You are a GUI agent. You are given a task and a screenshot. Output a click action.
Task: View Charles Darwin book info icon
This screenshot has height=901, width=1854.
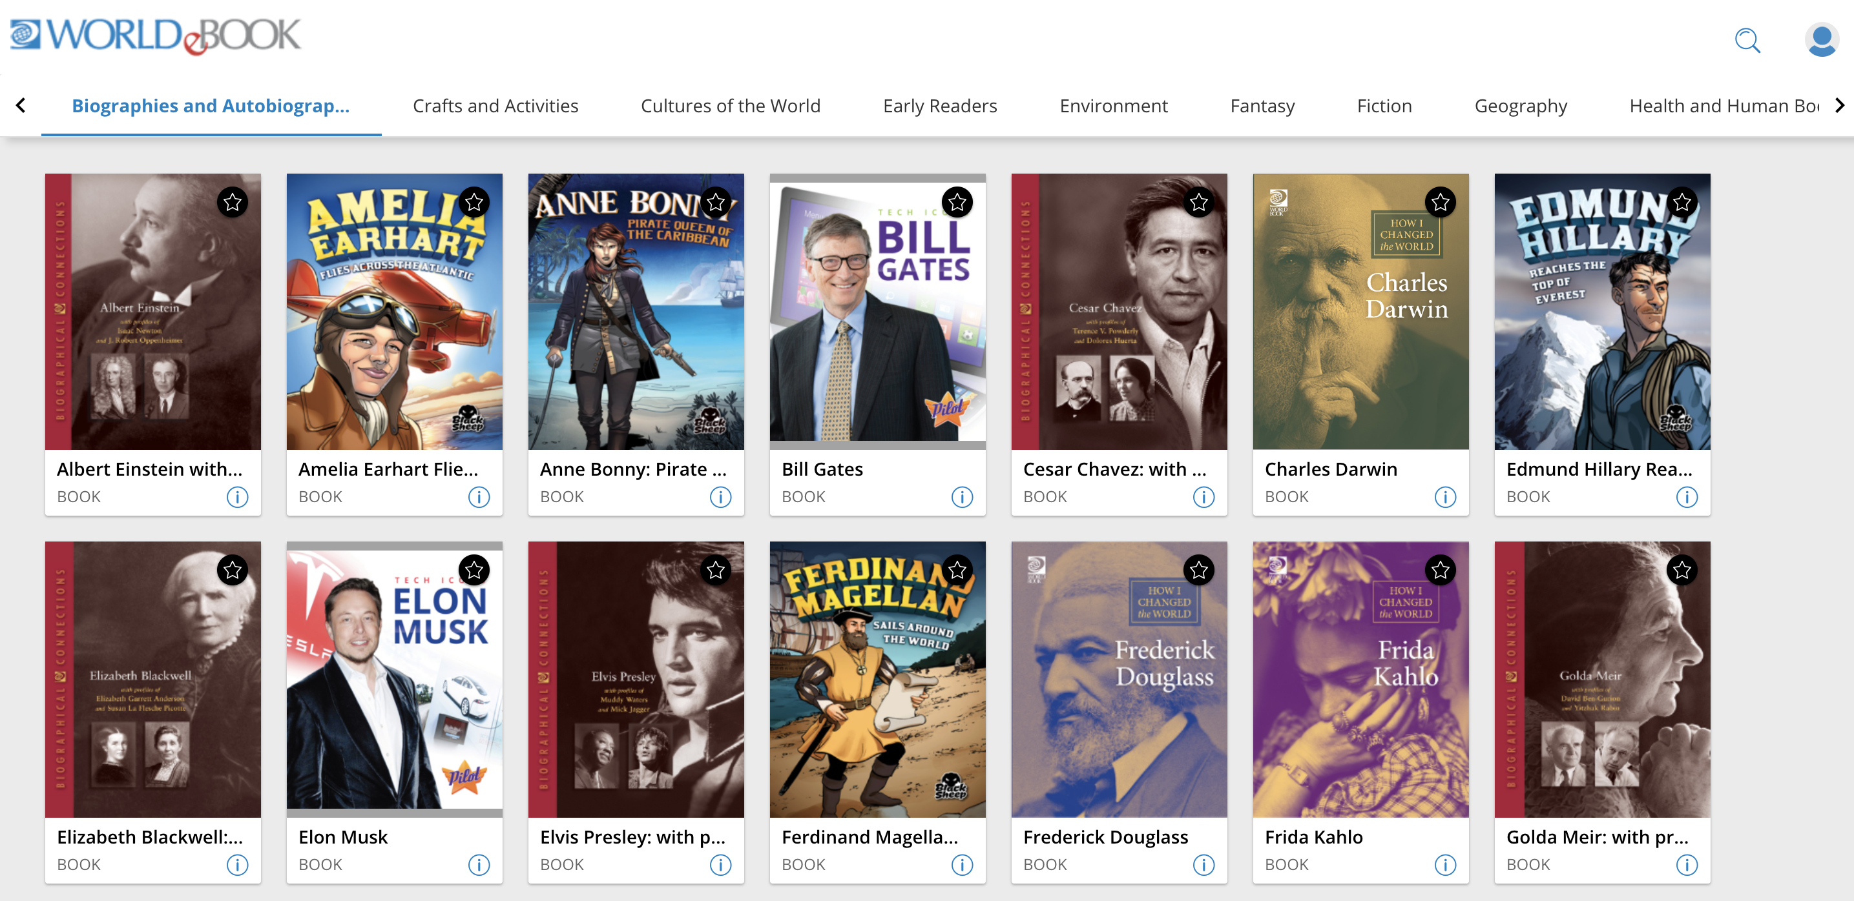pos(1445,497)
